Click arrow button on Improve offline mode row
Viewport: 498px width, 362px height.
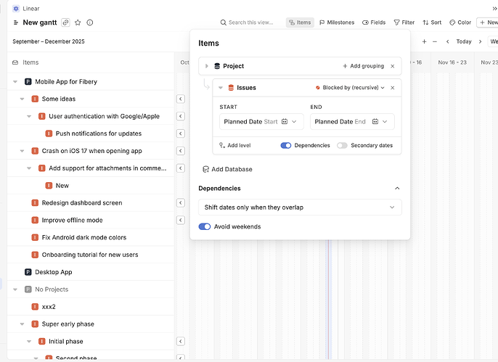tap(180, 221)
